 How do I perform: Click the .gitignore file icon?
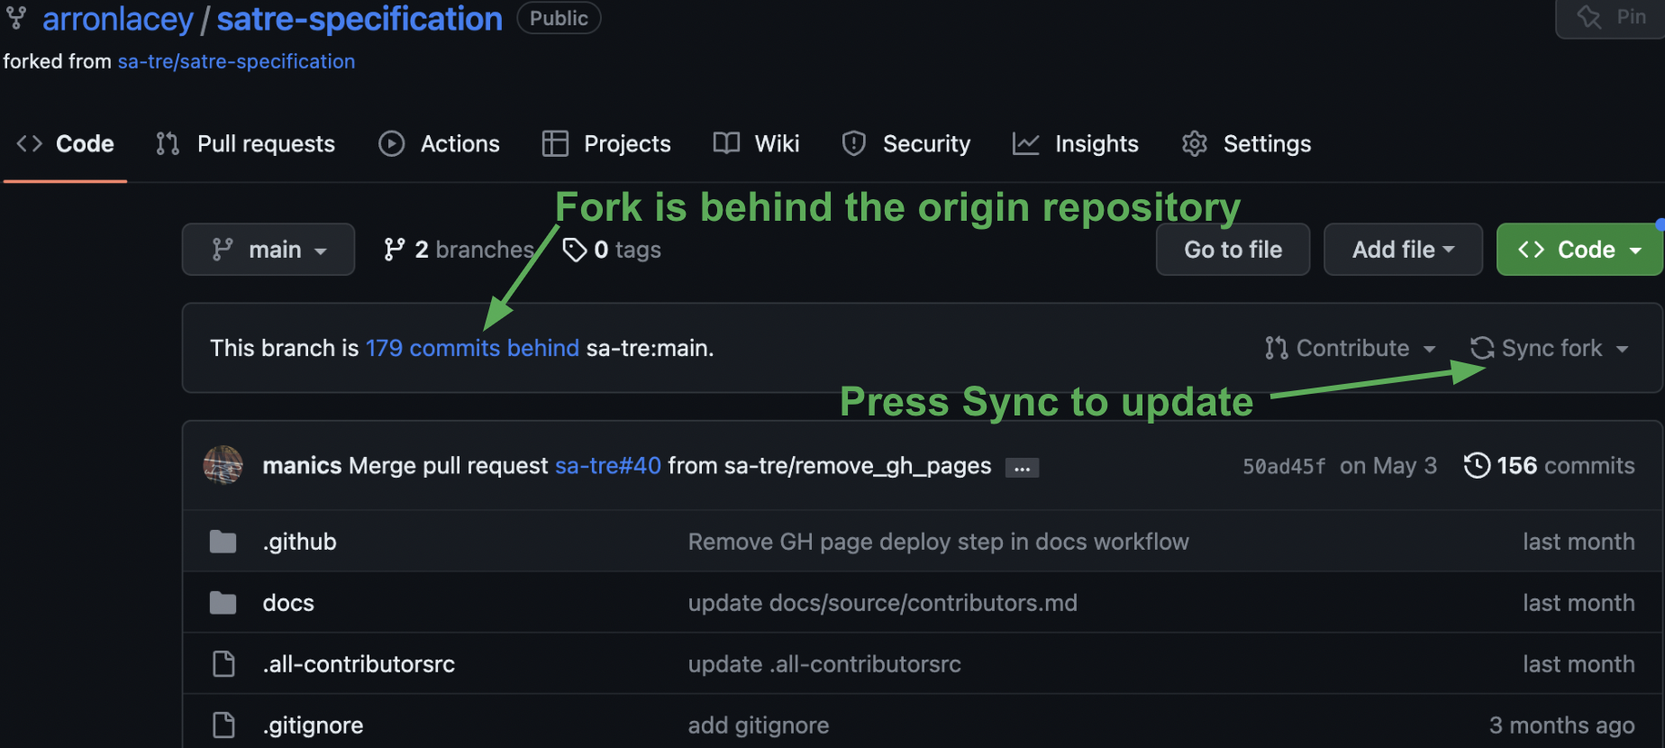(x=223, y=725)
